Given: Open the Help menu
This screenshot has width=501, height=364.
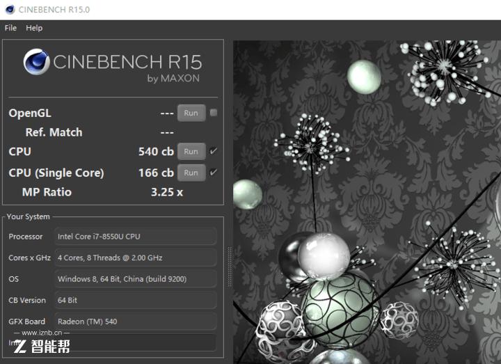Looking at the screenshot, I should pos(34,28).
